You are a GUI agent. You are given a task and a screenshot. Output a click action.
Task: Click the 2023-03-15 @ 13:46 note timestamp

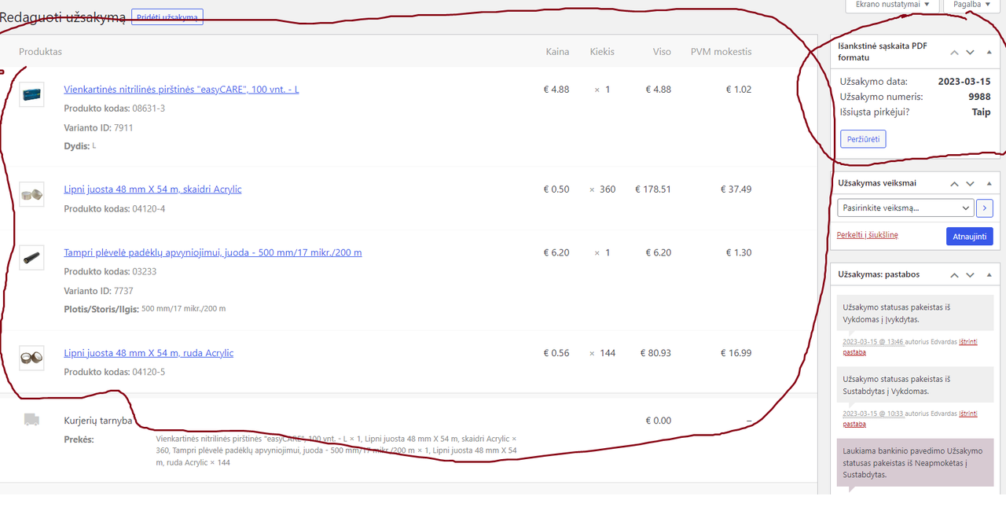point(873,343)
